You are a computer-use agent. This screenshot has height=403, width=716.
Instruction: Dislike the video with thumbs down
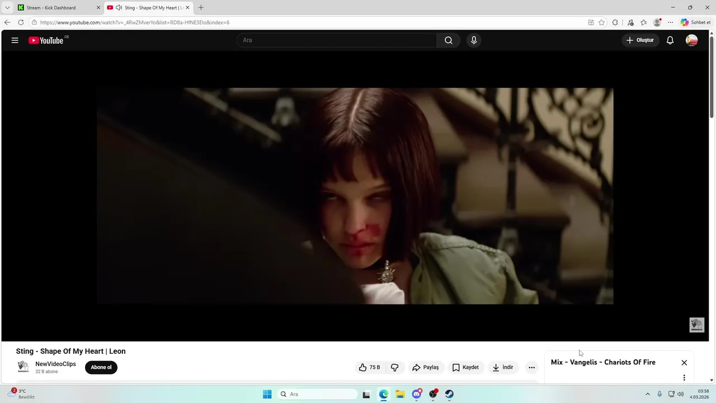(x=395, y=368)
